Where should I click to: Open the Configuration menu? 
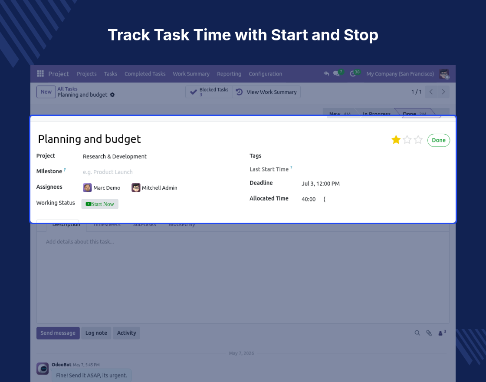(x=265, y=74)
